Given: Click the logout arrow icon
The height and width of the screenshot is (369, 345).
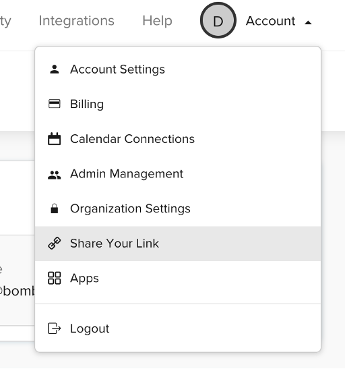Looking at the screenshot, I should pos(55,329).
